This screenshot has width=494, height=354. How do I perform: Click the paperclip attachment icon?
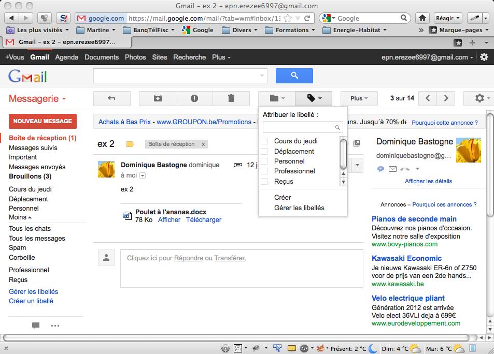pos(237,165)
